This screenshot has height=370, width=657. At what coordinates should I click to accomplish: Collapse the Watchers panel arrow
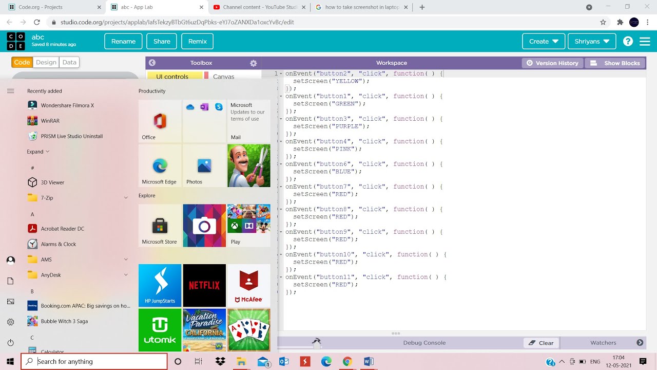tap(640, 343)
